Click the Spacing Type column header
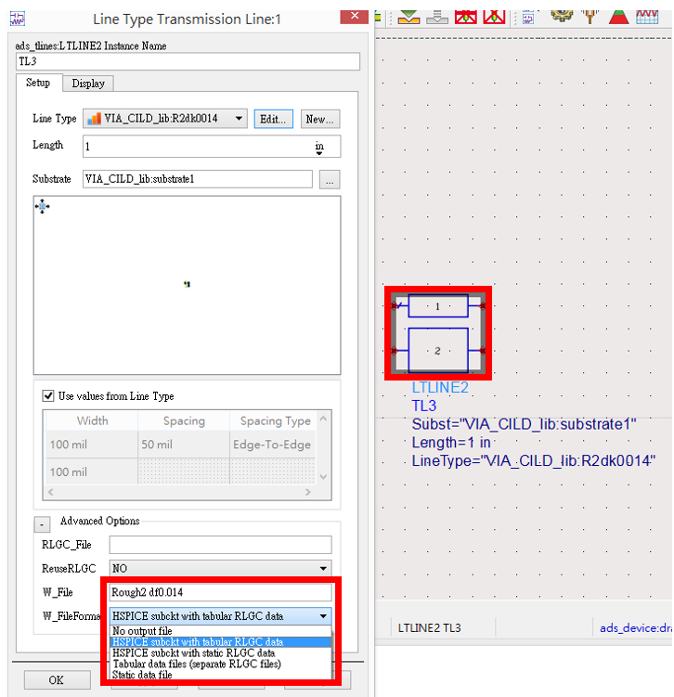This screenshot has width=674, height=697. click(x=273, y=420)
